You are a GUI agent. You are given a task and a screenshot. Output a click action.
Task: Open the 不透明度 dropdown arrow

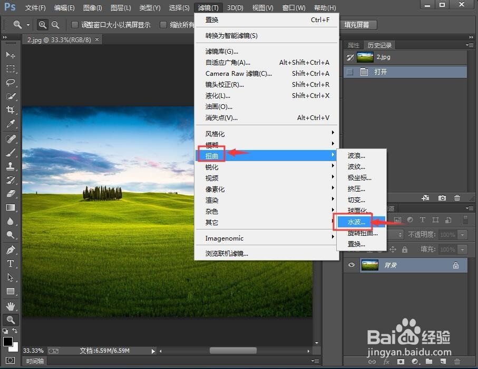coord(462,235)
